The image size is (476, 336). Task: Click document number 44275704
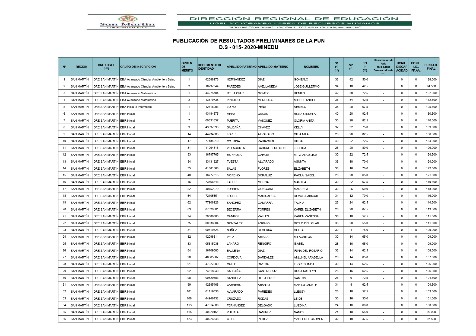[212, 93]
